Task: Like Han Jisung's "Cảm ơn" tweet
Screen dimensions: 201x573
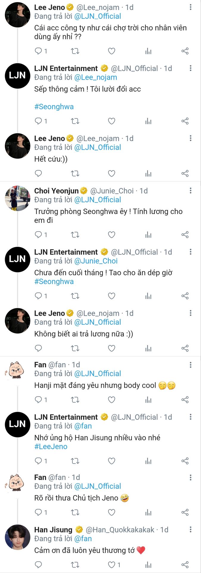Action: pyautogui.click(x=111, y=565)
